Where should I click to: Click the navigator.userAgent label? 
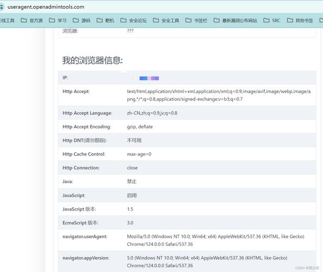85,237
